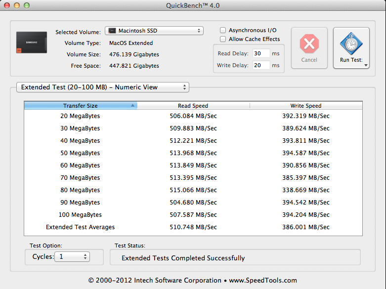
Task: Click write speed value 389.624 MB/Sec
Action: click(306, 128)
